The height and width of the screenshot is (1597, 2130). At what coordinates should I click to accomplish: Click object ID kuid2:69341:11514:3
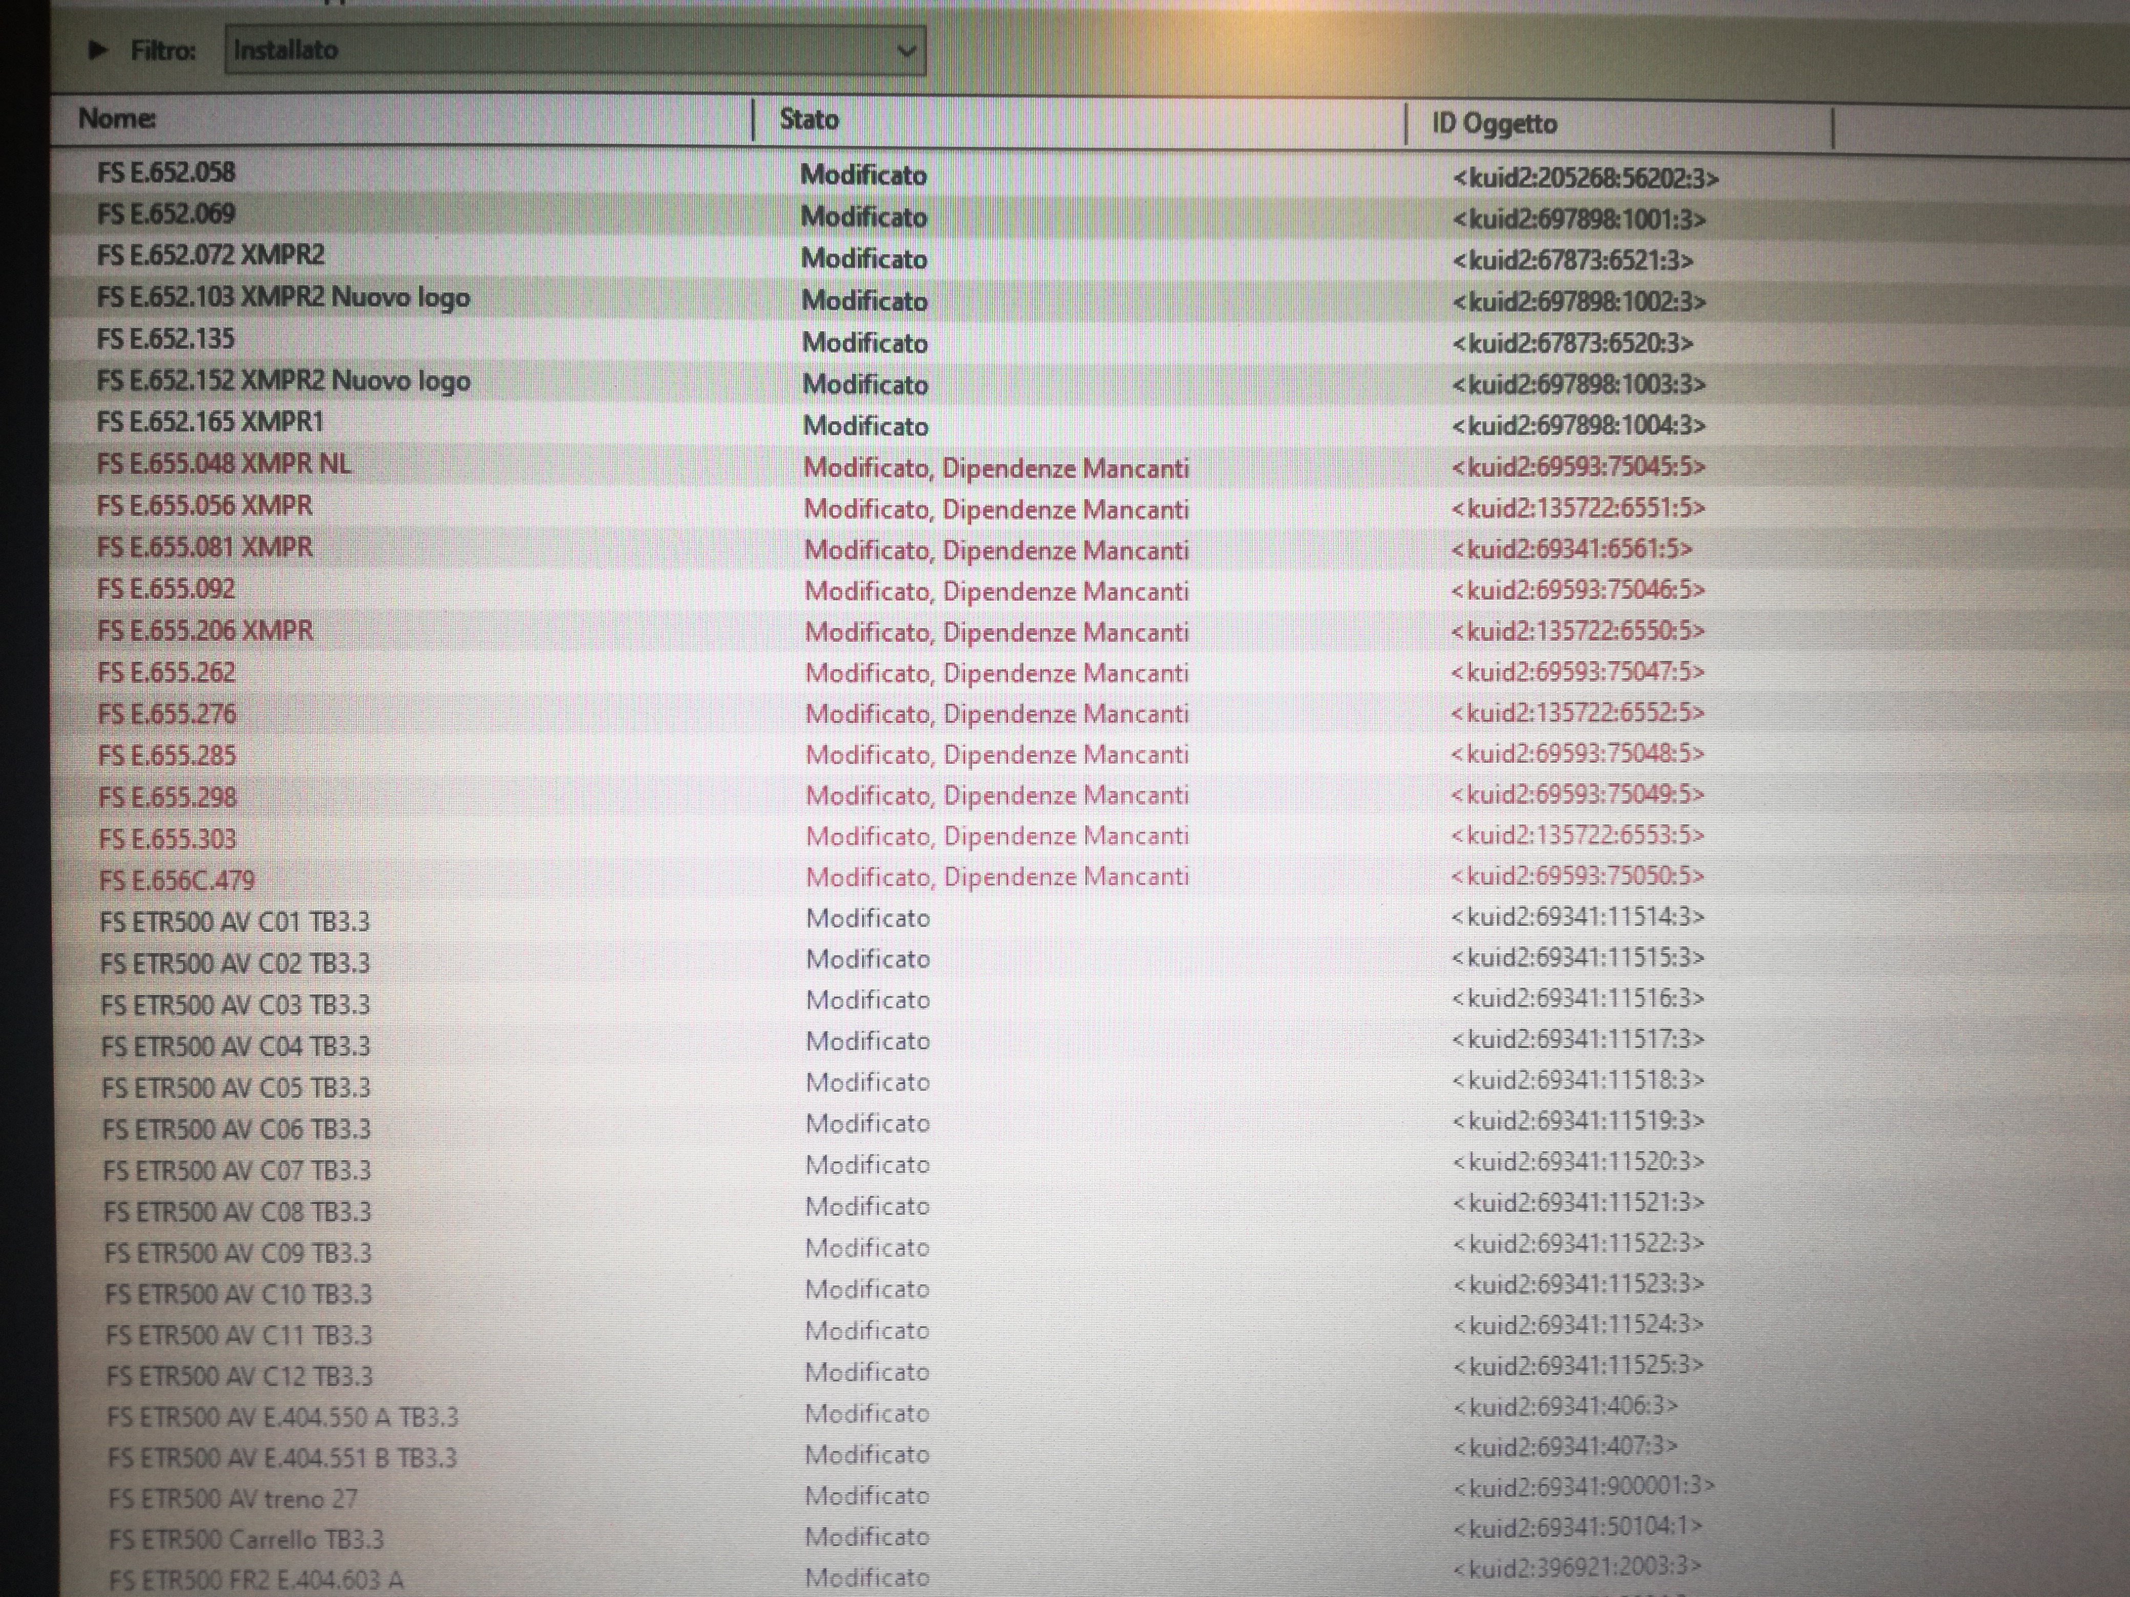[x=1578, y=916]
